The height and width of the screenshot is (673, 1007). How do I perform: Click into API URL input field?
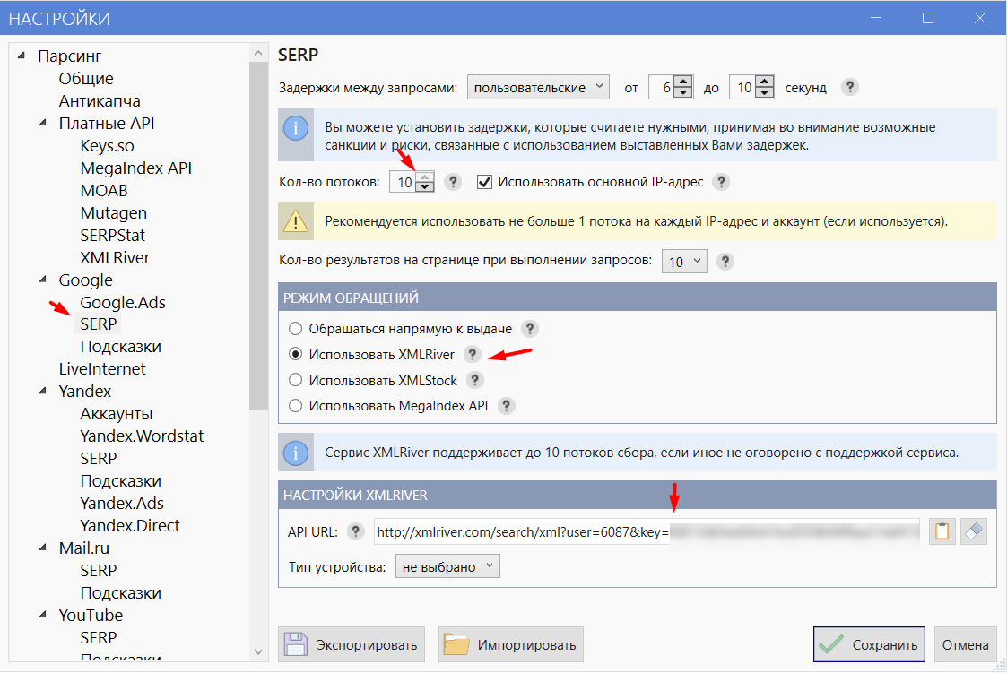click(647, 531)
